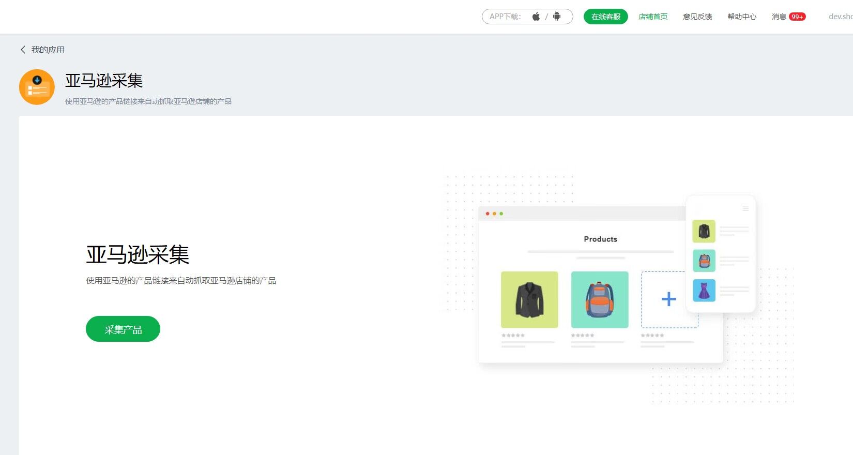This screenshot has height=455, width=853.
Task: Open 消息 messages link
Action: 779,17
